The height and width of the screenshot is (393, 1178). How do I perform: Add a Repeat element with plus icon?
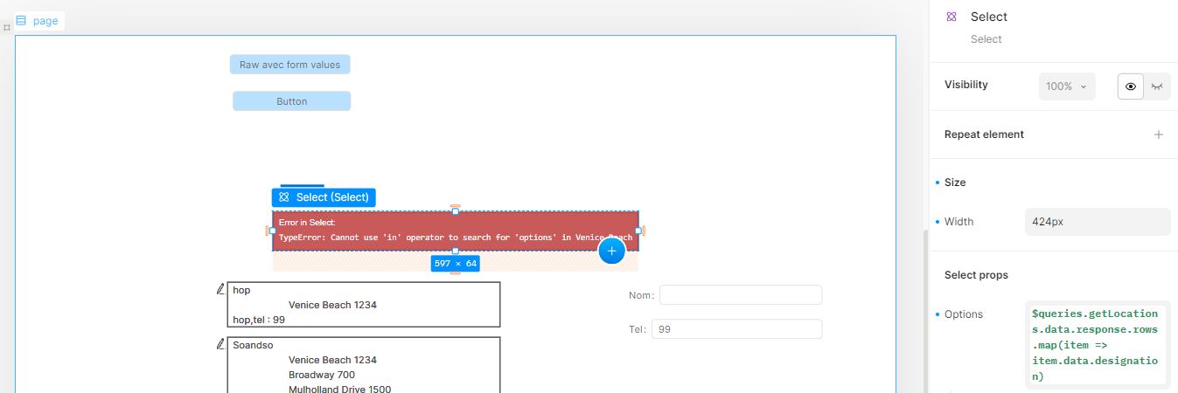[x=1158, y=134]
